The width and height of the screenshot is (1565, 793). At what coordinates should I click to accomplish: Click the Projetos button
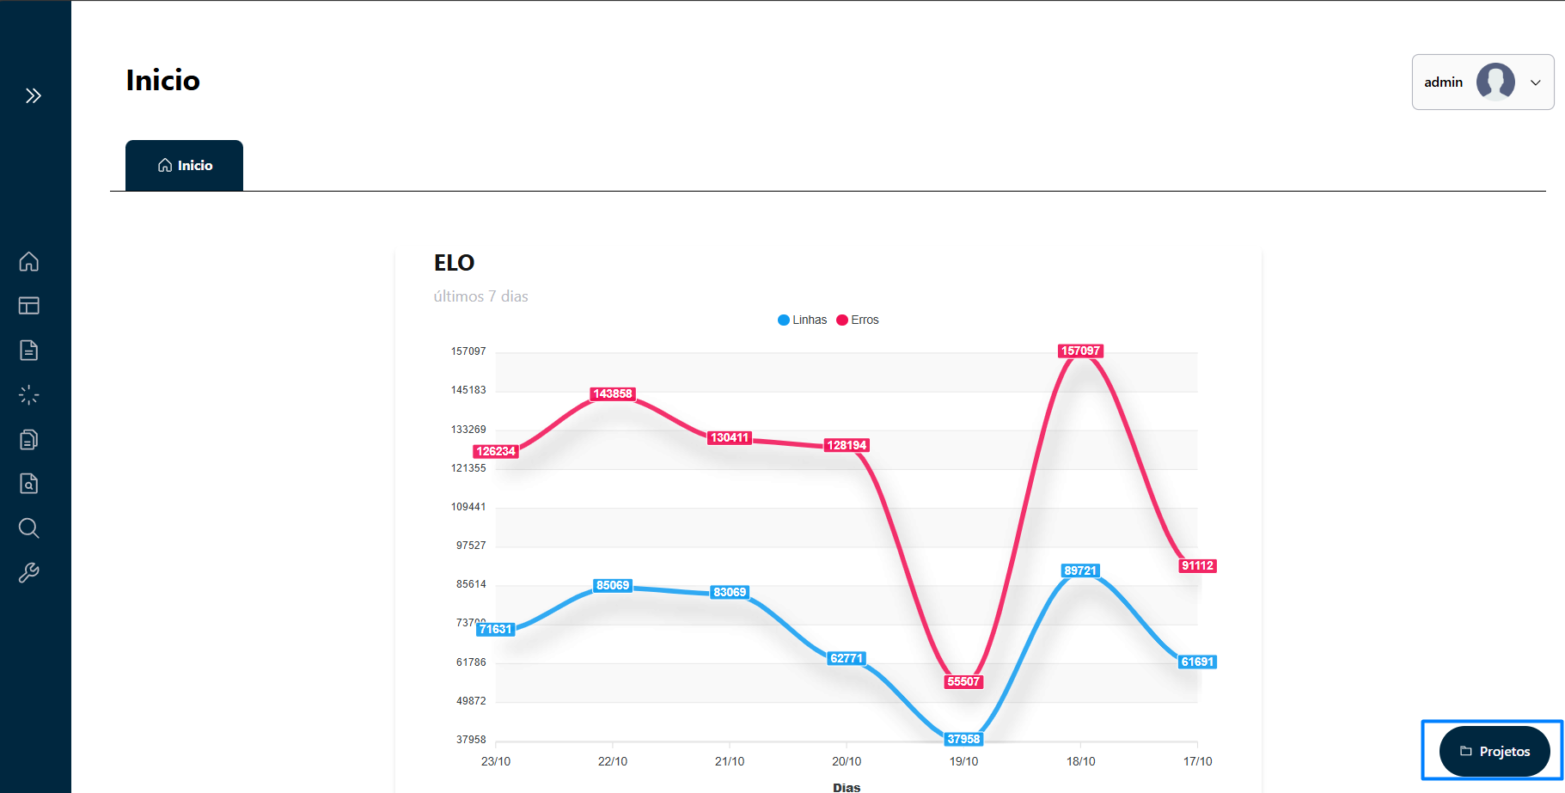1495,751
